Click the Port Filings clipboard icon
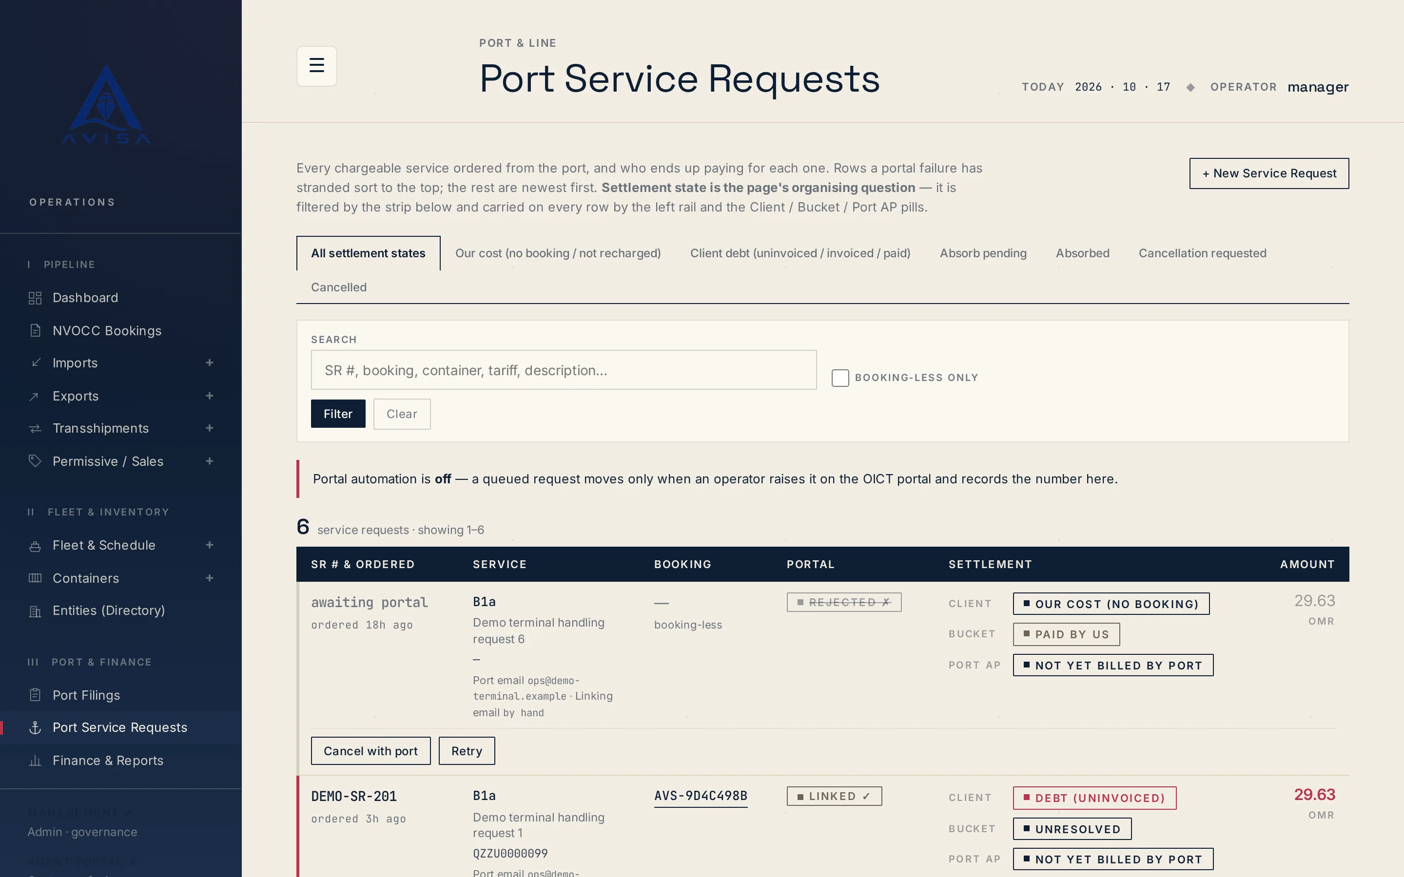Screen dimensions: 1404x877 35,695
